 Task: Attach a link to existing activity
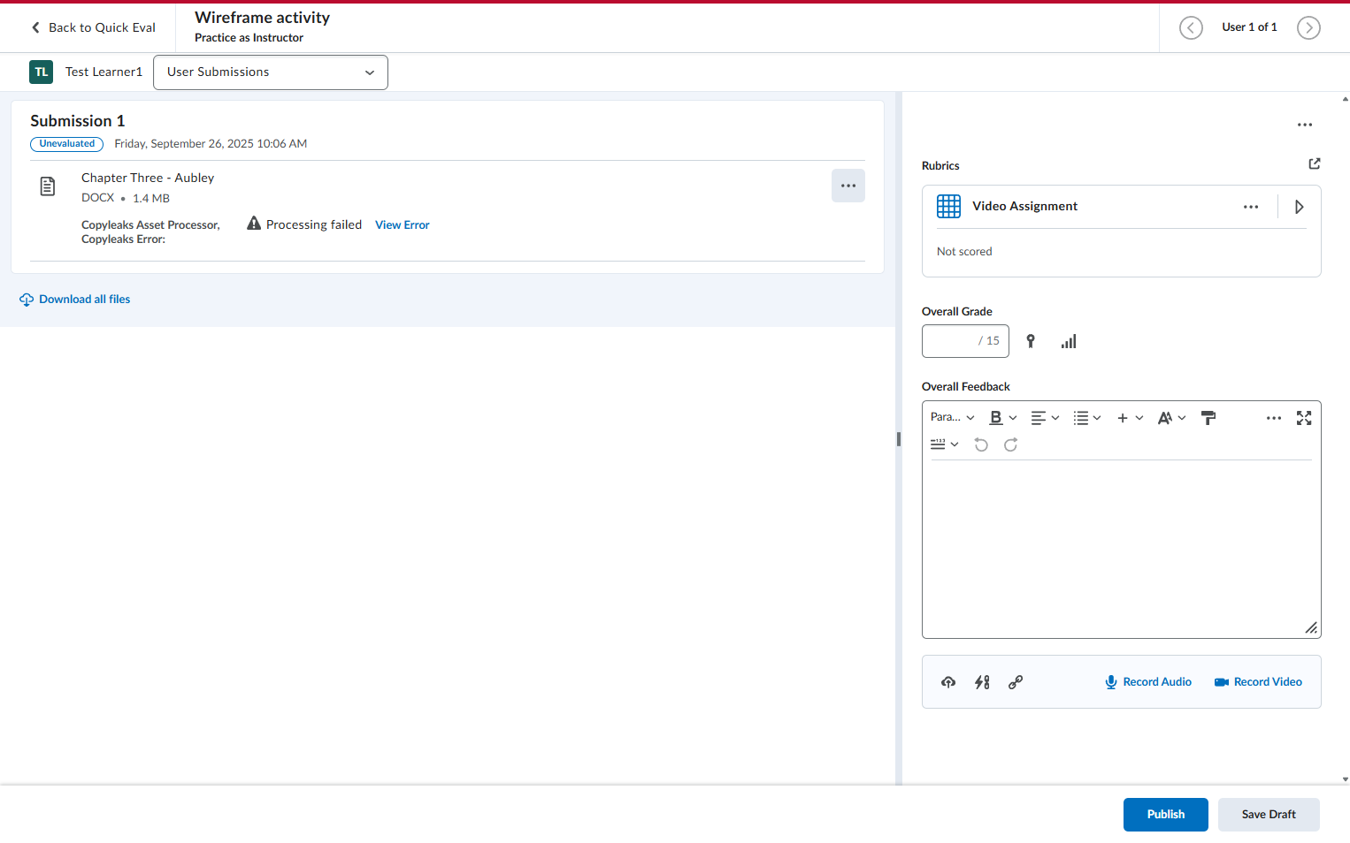pos(1016,682)
